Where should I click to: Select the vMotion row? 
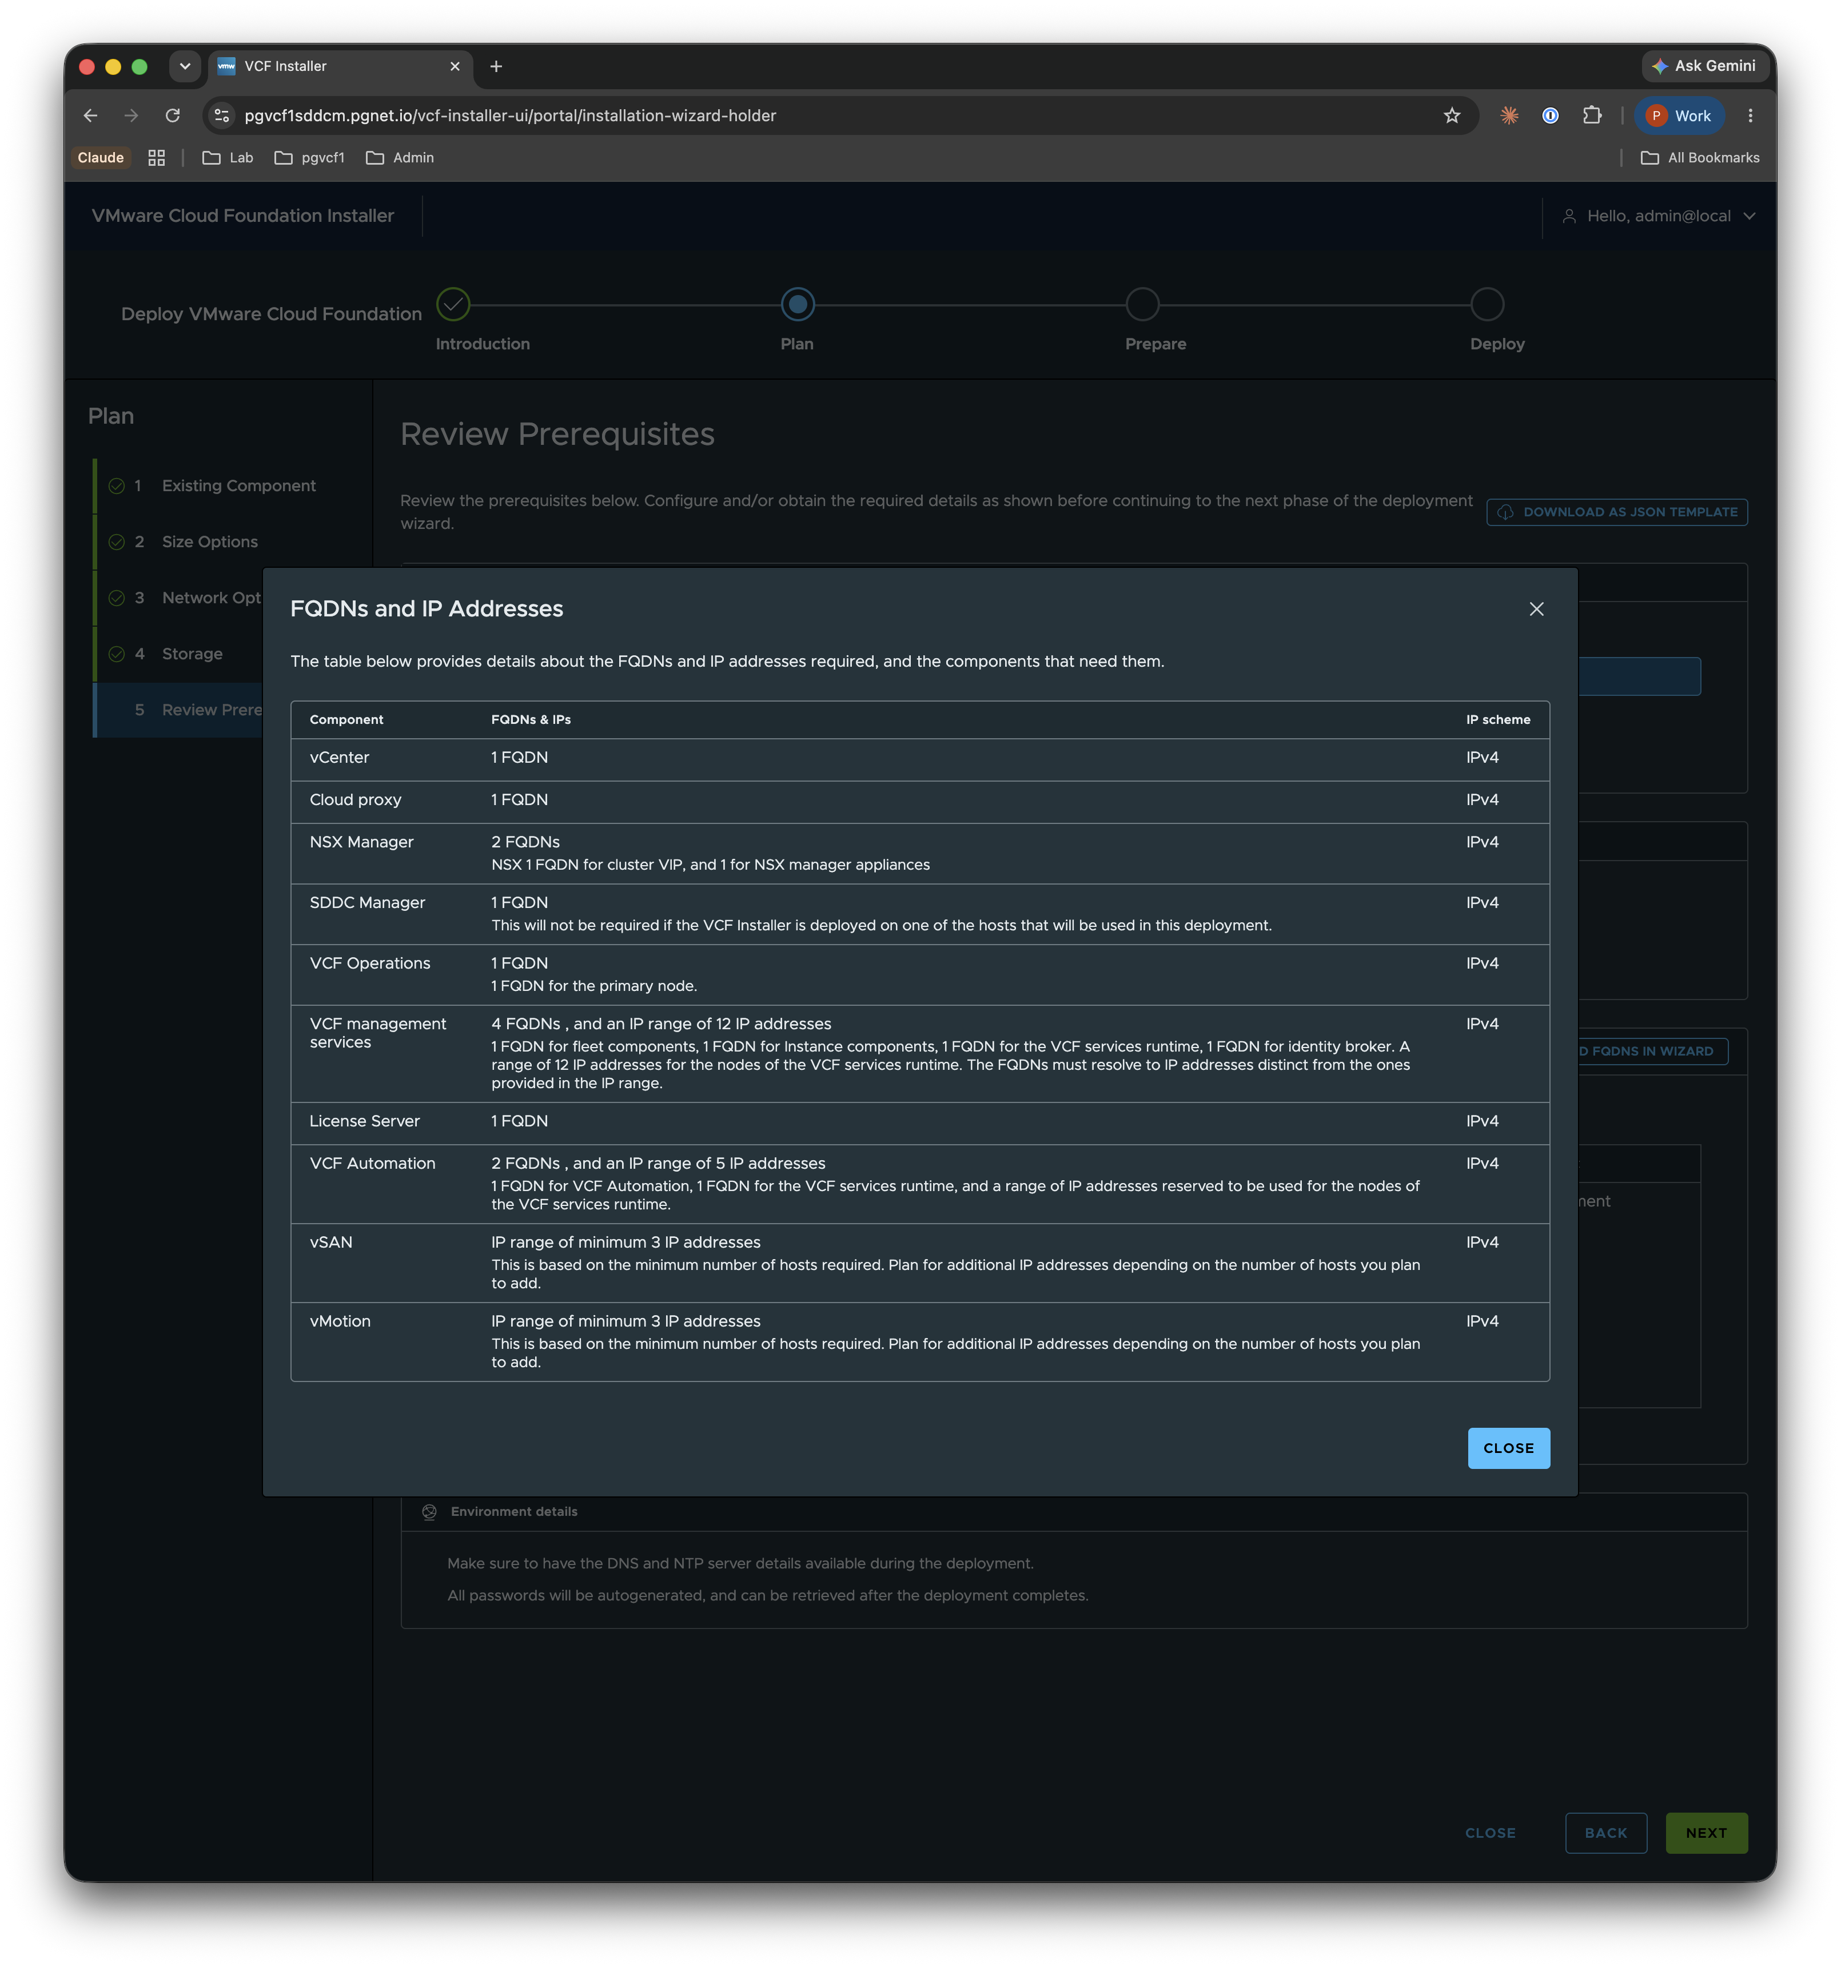pyautogui.click(x=919, y=1341)
